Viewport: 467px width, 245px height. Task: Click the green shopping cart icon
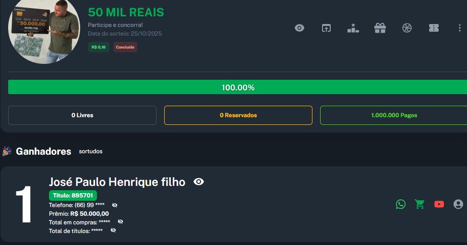[x=420, y=204]
